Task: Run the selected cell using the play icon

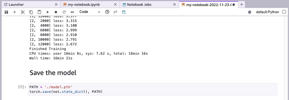Action: coord(48,12)
